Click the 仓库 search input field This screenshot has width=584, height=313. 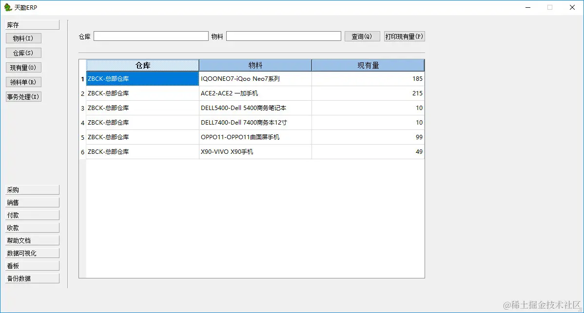pyautogui.click(x=151, y=36)
